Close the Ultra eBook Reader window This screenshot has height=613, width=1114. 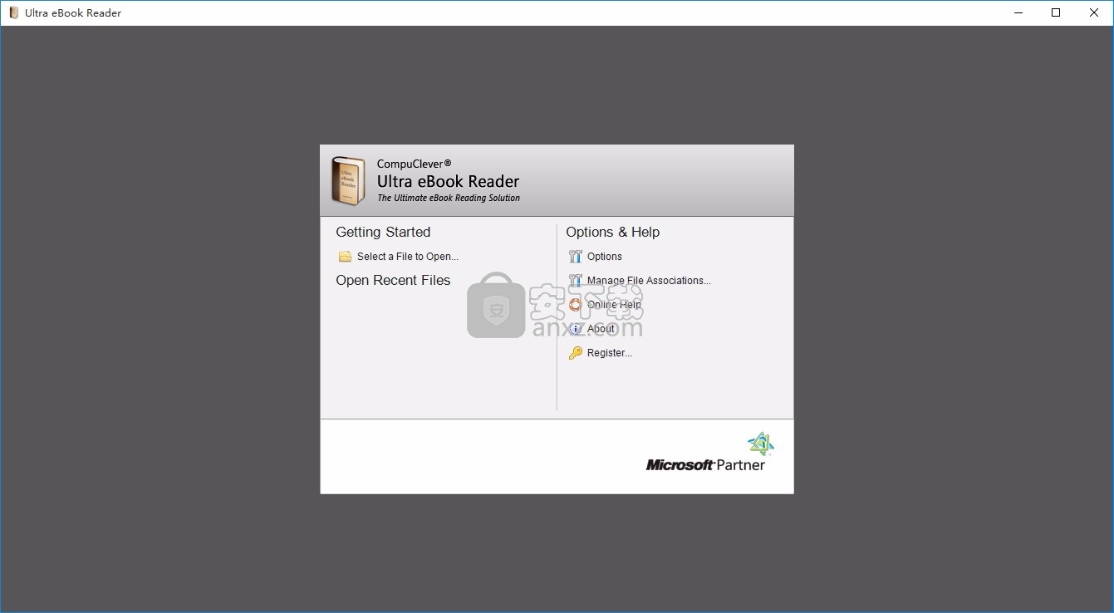pos(1094,12)
